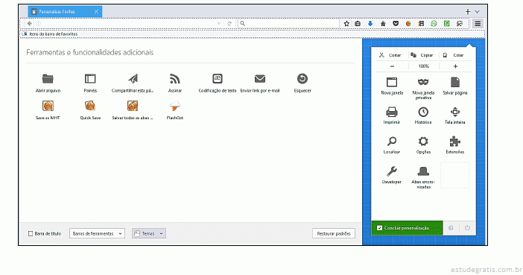Click the Developer wrench icon
523x275 pixels.
(392, 171)
